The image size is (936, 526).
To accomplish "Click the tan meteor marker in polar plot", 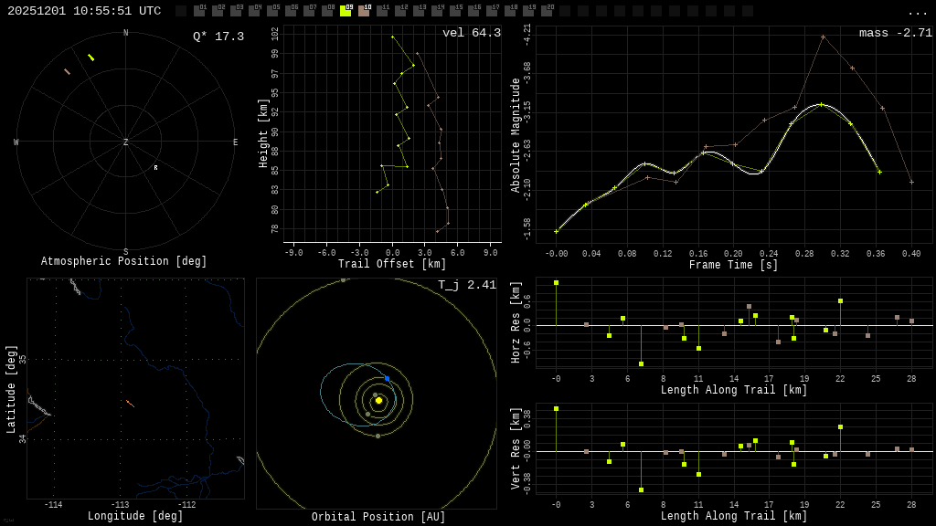I will [x=67, y=71].
